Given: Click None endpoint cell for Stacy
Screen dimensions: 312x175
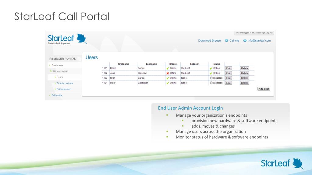Looking at the screenshot, I should coord(184,83).
